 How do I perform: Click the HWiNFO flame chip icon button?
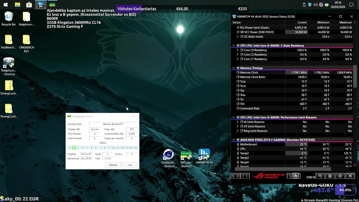296,176
